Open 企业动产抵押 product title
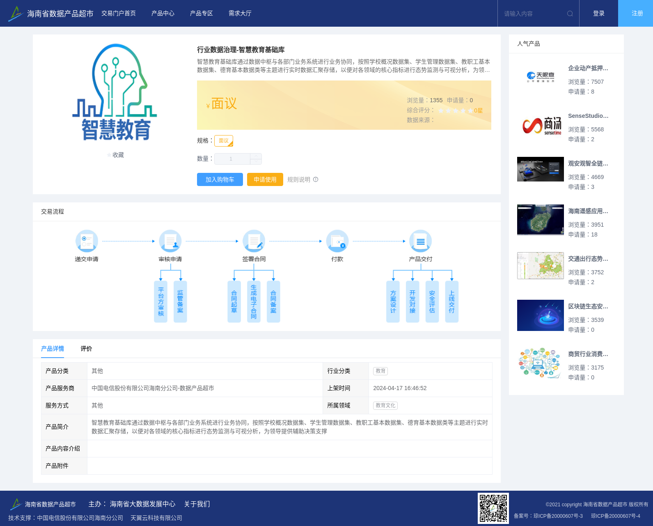The height and width of the screenshot is (526, 653). pyautogui.click(x=588, y=68)
